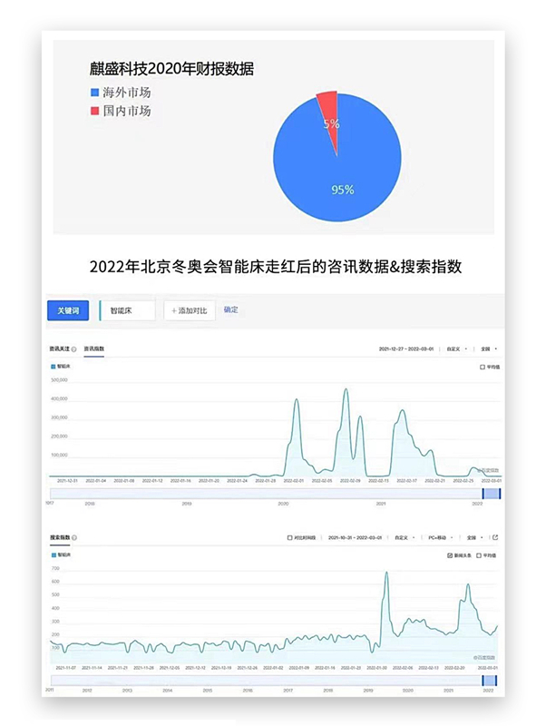Open the 搜索指数 tab
This screenshot has height=726, width=546.
point(60,537)
